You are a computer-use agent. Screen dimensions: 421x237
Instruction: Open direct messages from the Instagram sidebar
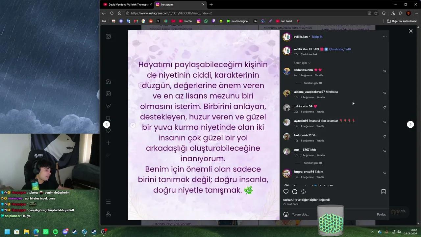(x=108, y=106)
